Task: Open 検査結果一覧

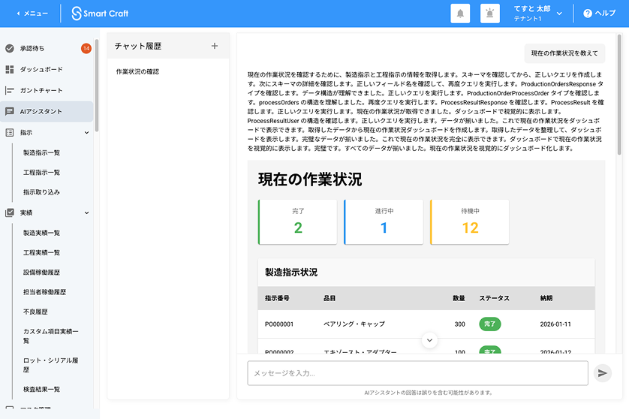Action: tap(42, 389)
